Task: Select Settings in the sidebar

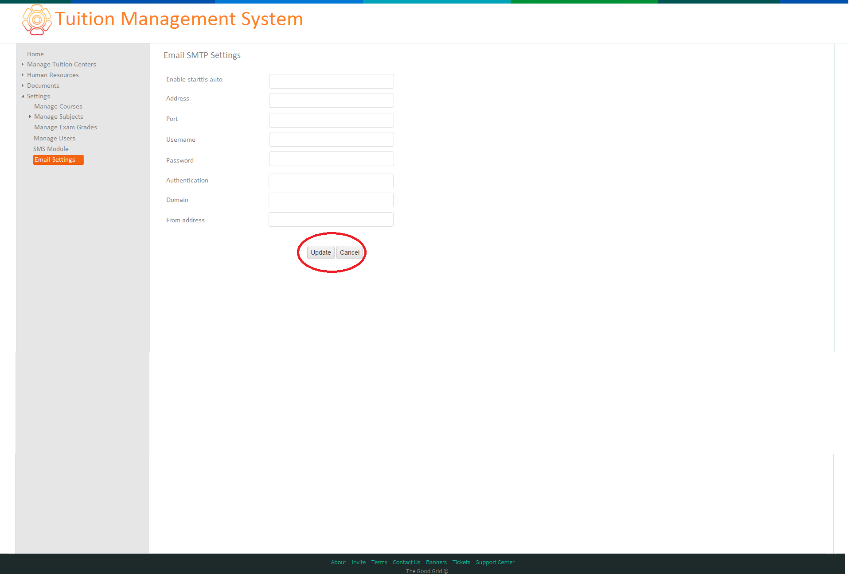Action: 39,96
